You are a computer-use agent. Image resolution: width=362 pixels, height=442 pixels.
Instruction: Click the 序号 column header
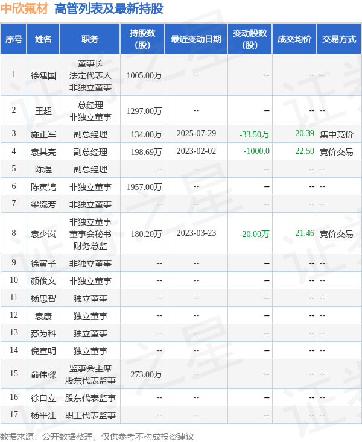coord(13,39)
